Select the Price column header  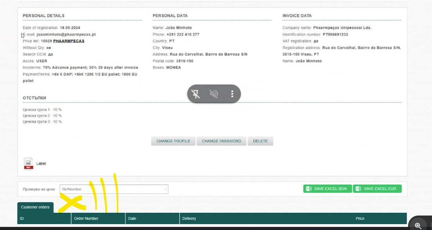click(360, 218)
